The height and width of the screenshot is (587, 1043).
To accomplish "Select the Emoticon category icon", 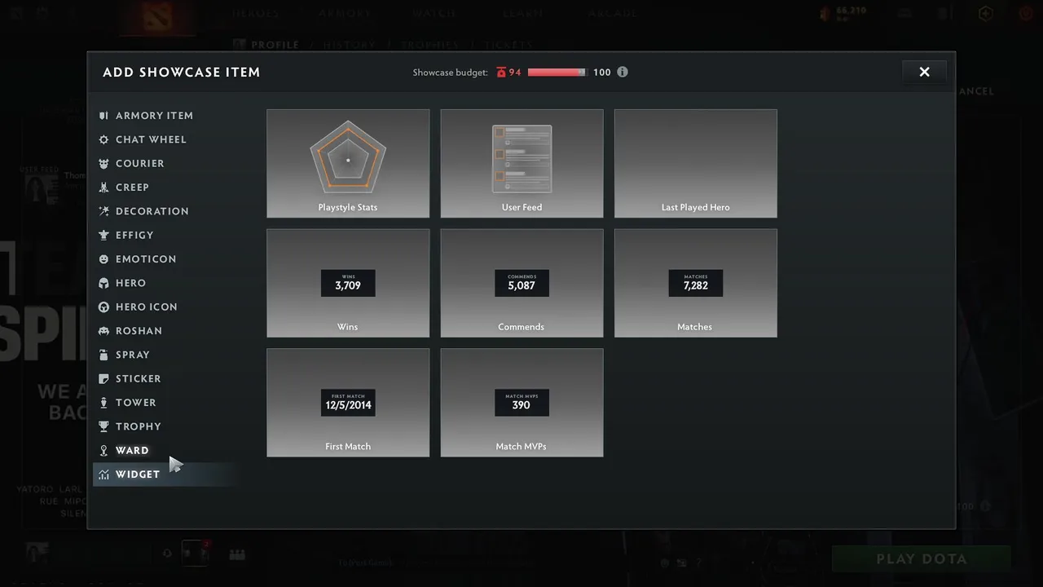I will [103, 259].
